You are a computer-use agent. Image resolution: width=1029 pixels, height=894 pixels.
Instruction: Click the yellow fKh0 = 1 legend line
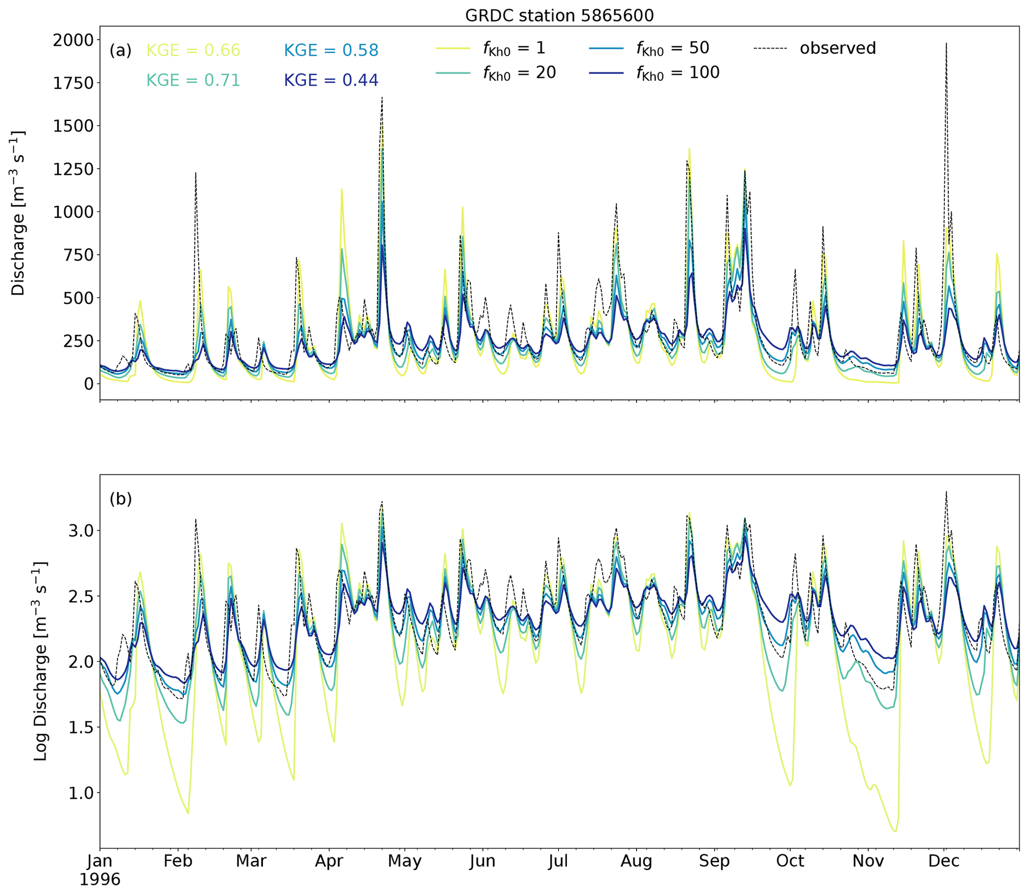(453, 48)
